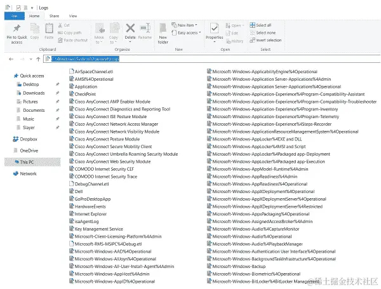Click the Cut scissors icon

tap(60, 25)
